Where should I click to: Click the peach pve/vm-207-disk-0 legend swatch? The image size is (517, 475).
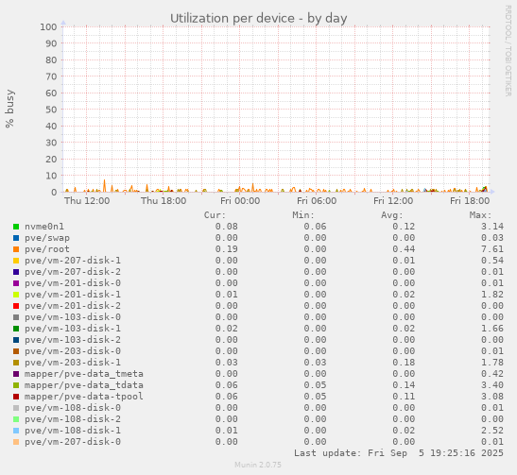16,442
